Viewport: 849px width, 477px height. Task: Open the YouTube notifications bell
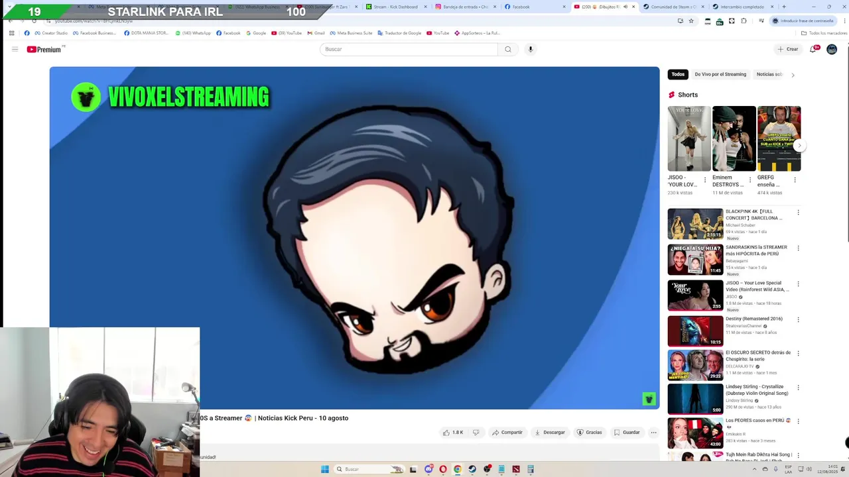click(813, 49)
